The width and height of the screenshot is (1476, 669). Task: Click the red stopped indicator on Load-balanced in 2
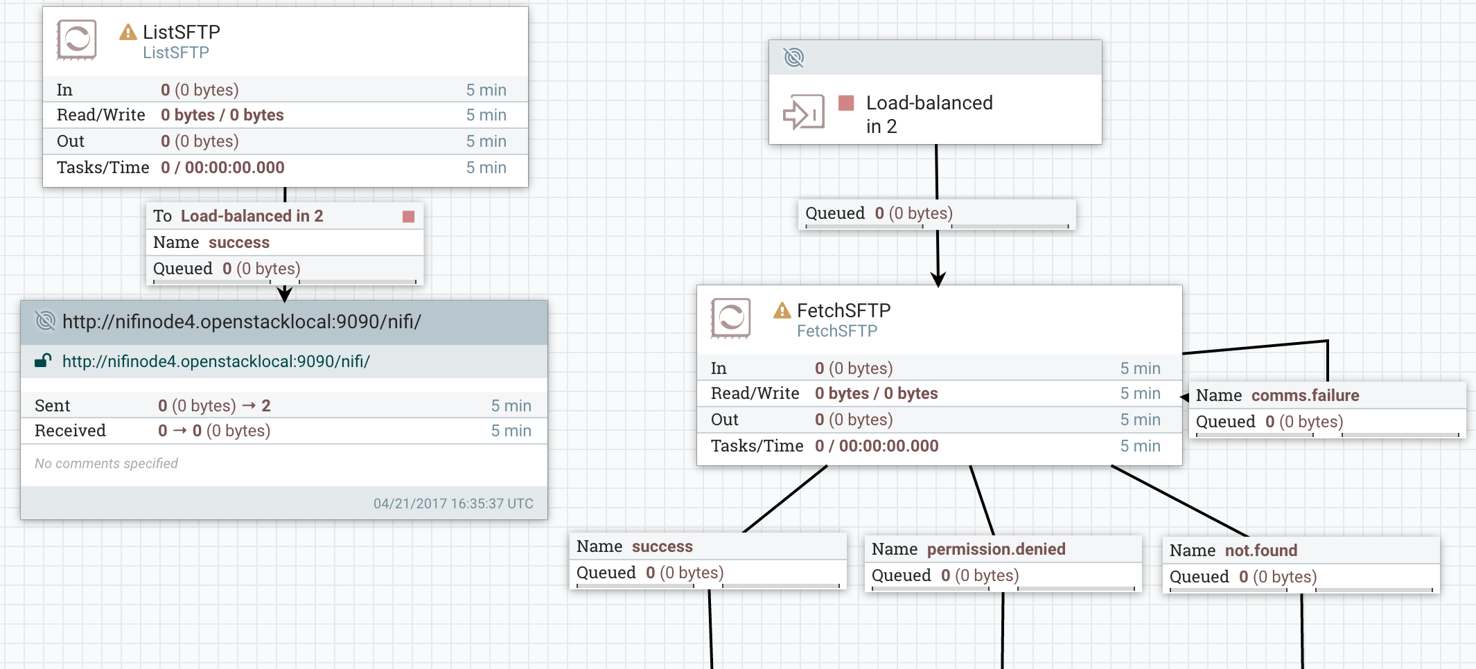tap(846, 103)
